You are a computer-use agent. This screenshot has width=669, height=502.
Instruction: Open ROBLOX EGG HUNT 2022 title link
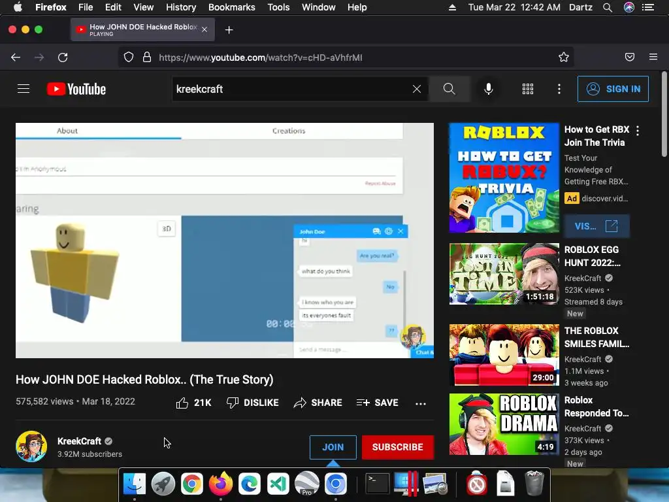(592, 256)
